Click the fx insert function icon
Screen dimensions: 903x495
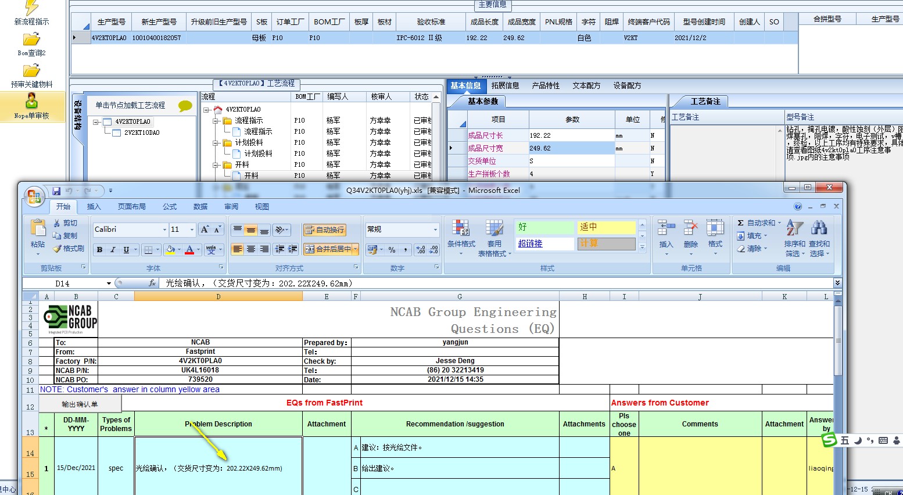[152, 283]
